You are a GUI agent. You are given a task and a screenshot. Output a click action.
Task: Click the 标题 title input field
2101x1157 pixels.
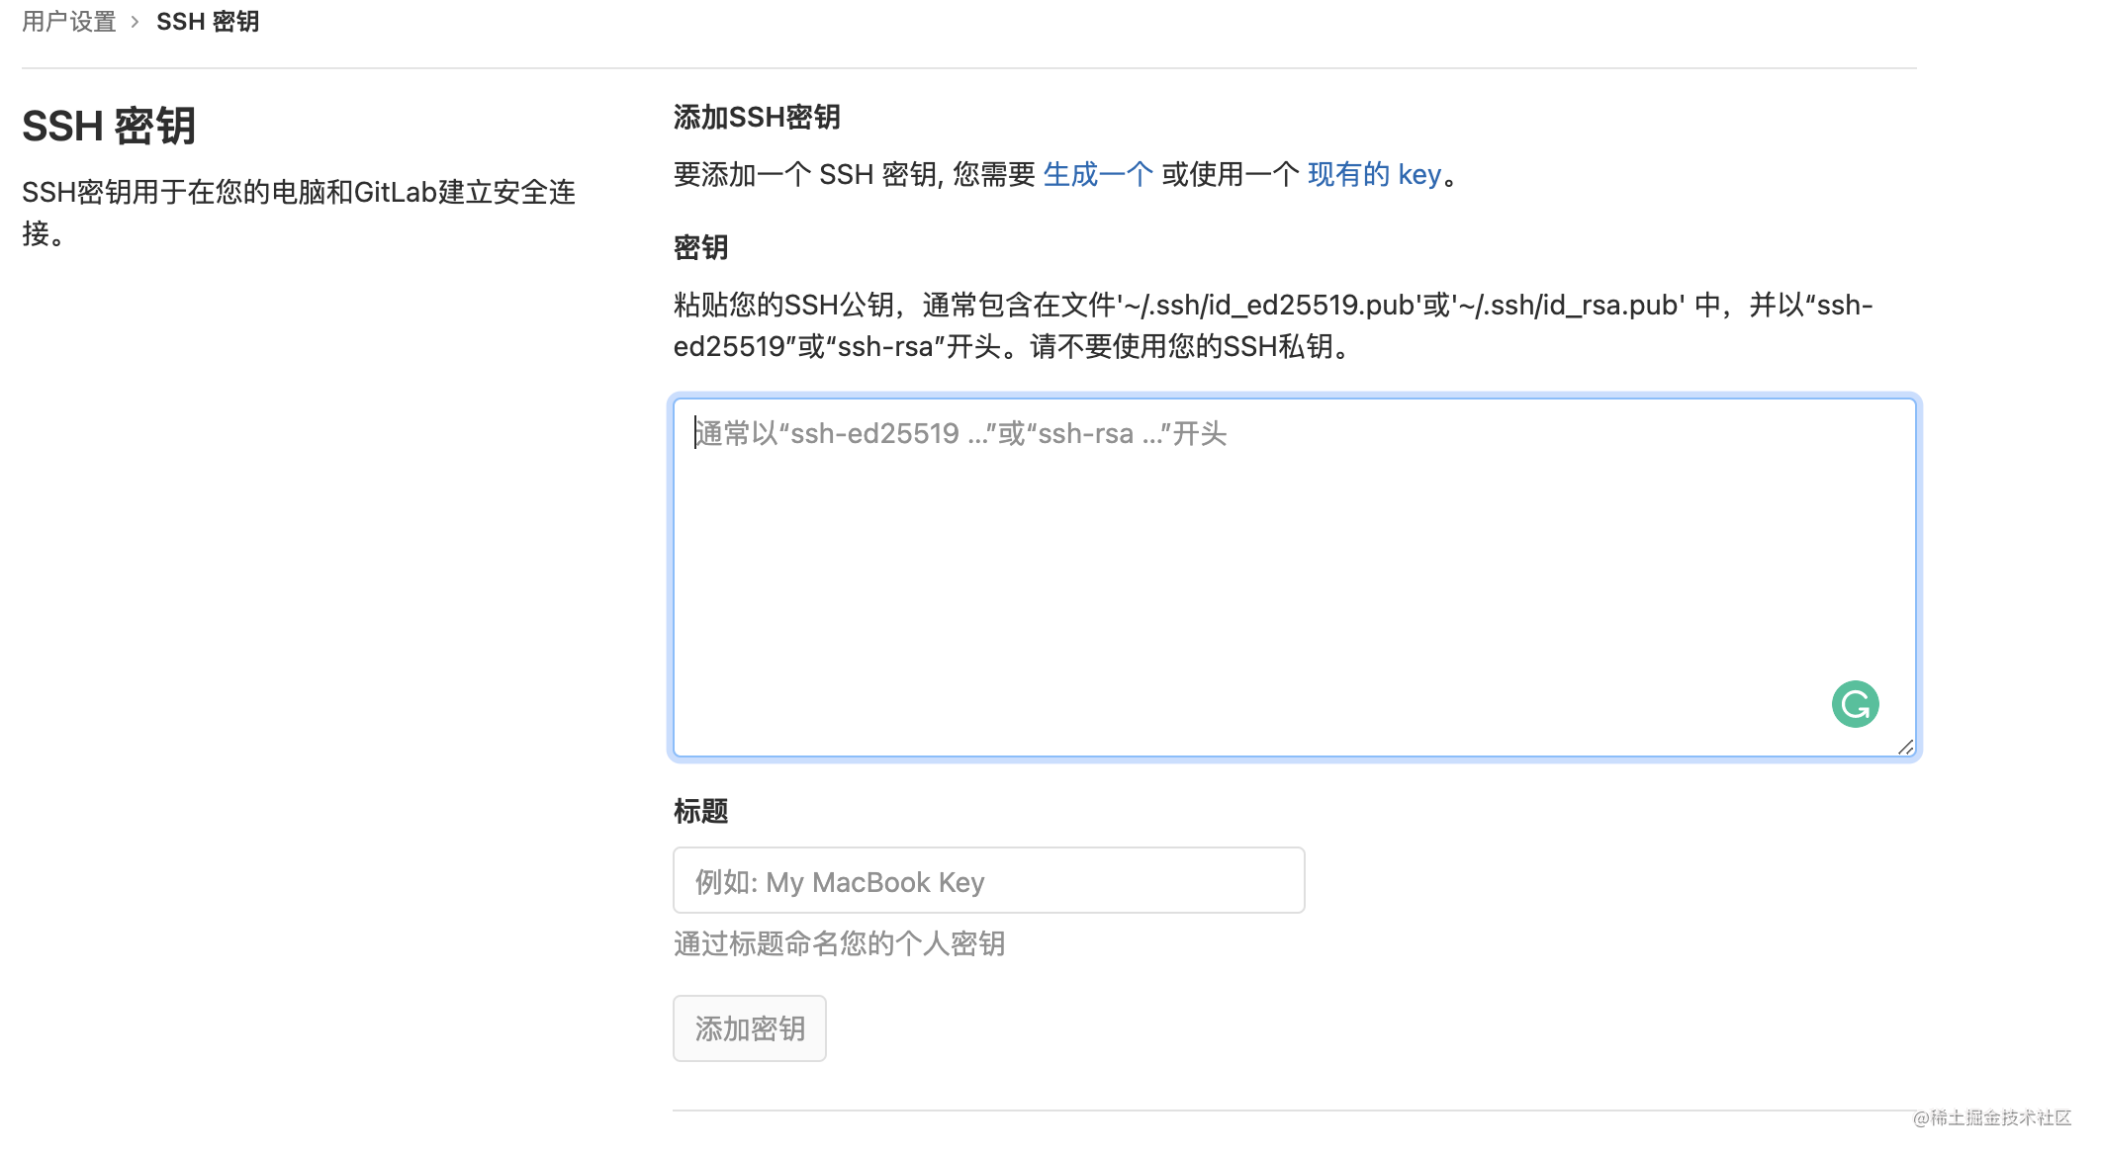click(x=987, y=880)
